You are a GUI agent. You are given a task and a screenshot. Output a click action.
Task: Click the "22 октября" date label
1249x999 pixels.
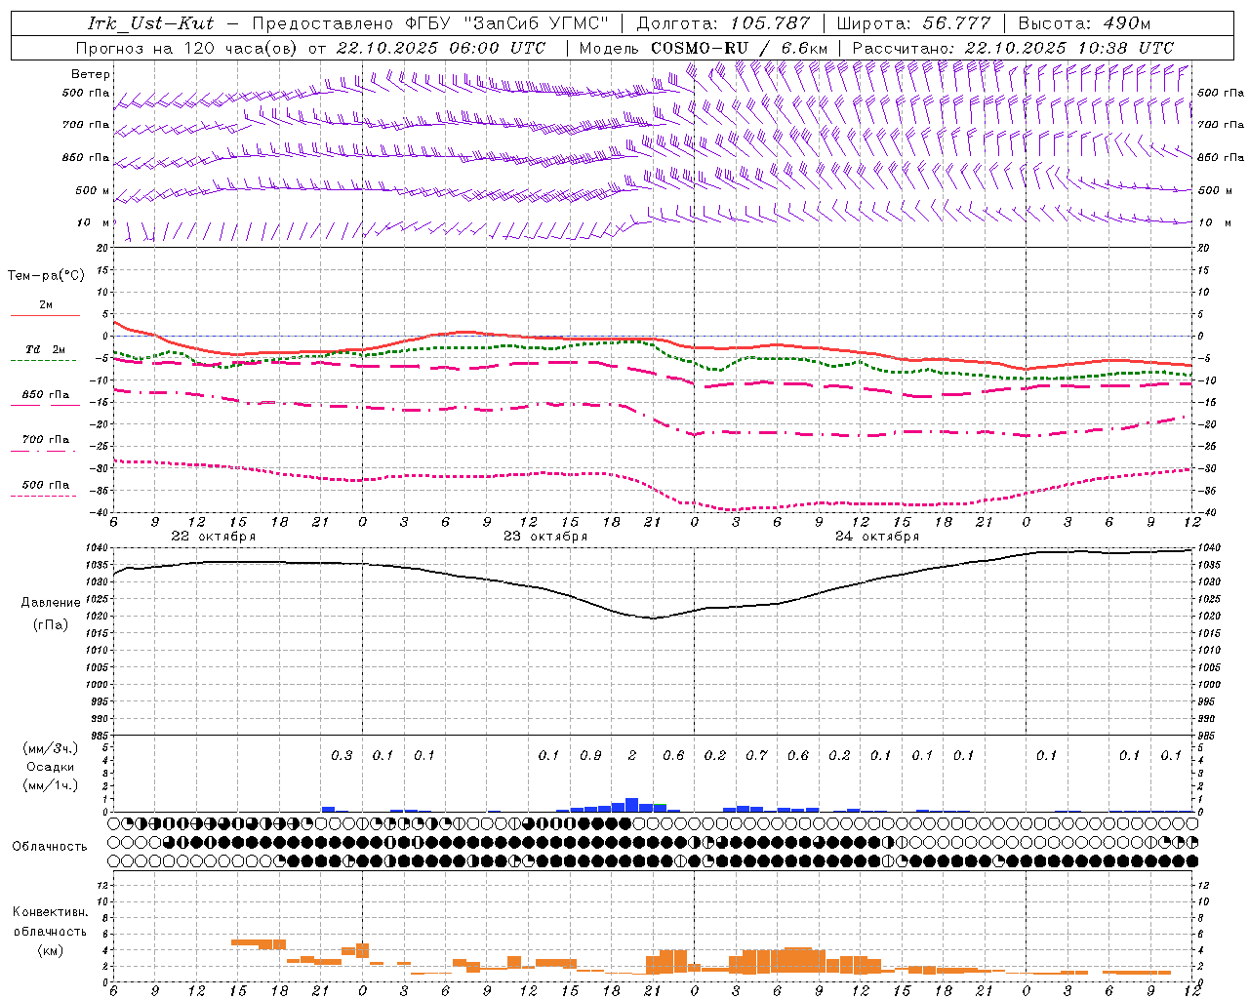click(214, 537)
